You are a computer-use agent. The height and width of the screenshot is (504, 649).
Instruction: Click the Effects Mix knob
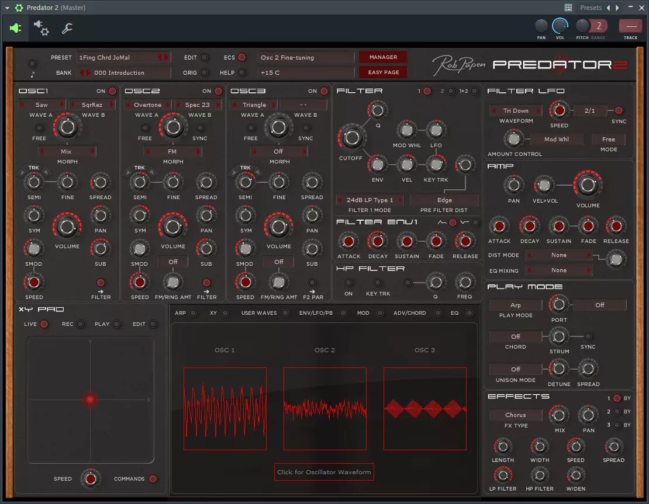click(x=559, y=415)
